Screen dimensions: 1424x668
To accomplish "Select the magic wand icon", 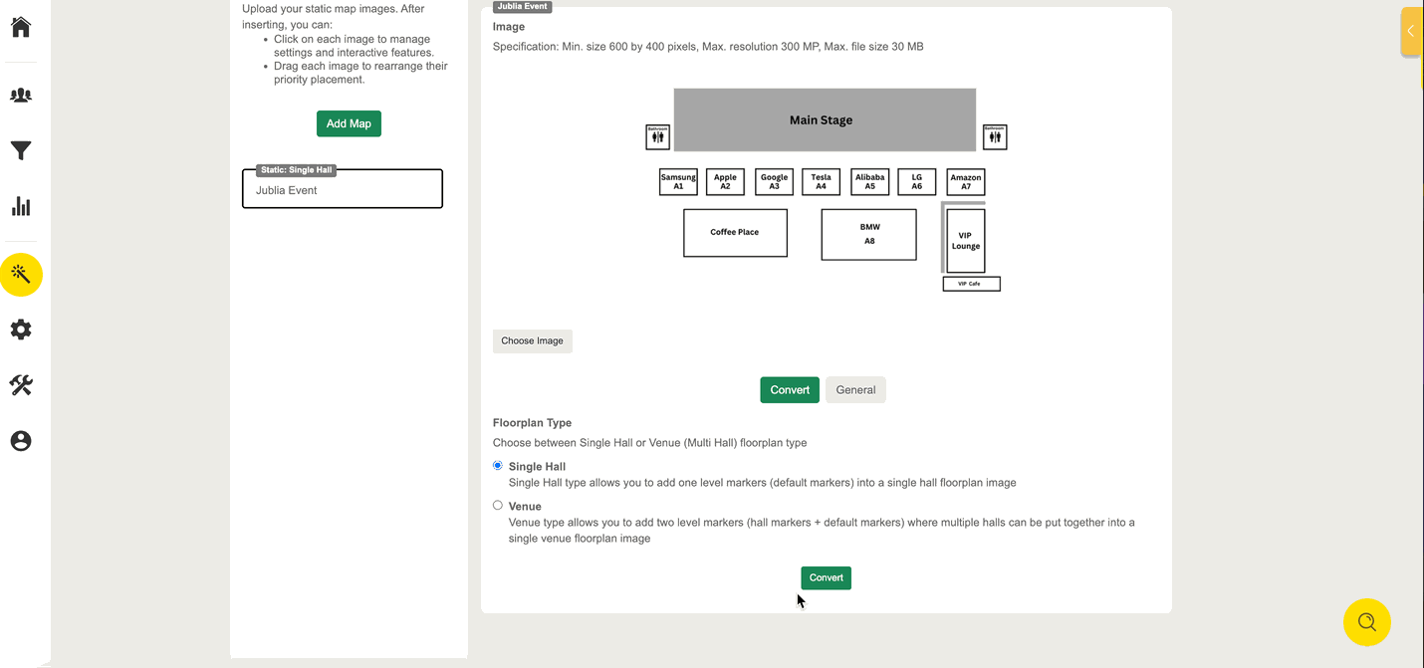I will (21, 275).
